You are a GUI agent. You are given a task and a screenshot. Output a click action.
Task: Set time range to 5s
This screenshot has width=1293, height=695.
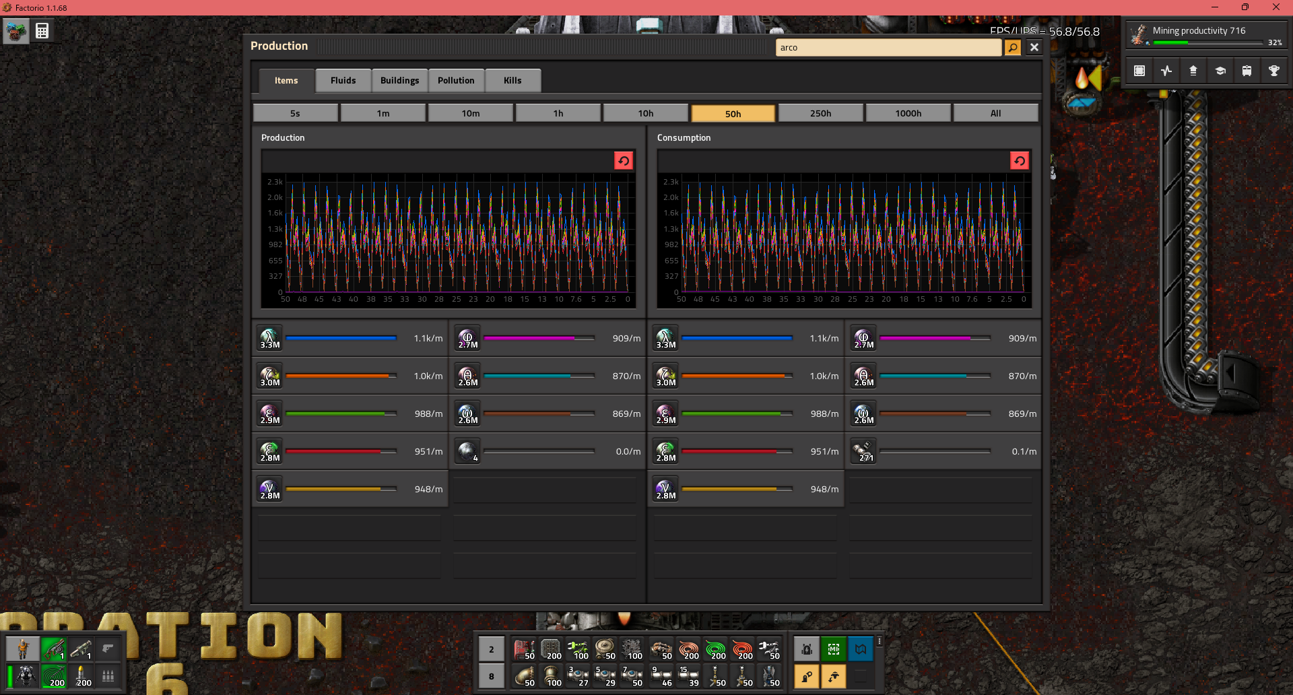point(295,113)
